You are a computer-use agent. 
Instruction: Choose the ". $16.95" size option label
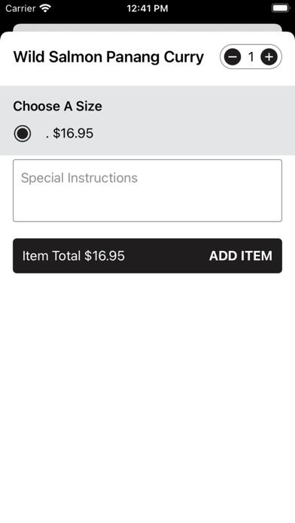pyautogui.click(x=69, y=134)
